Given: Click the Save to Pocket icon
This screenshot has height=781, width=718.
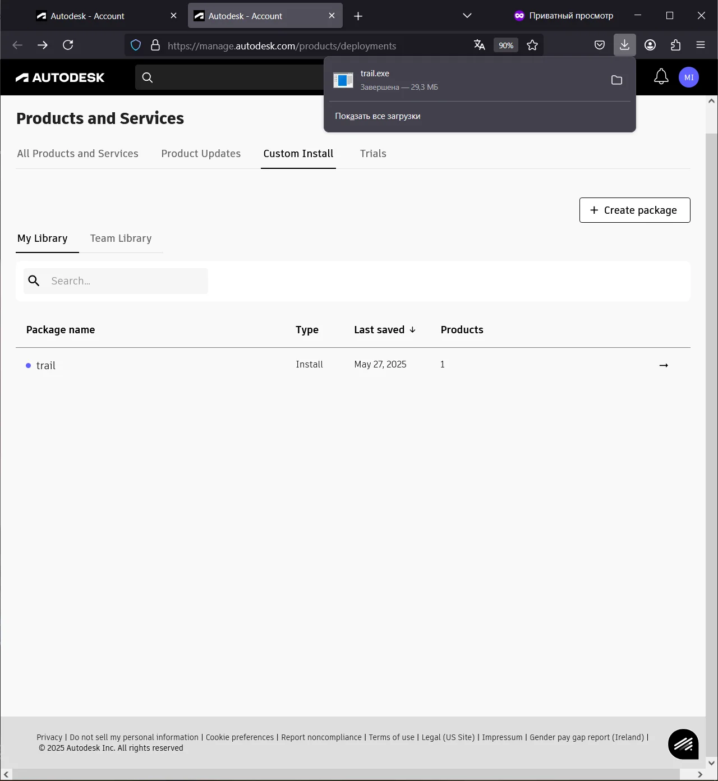Looking at the screenshot, I should click(x=599, y=45).
